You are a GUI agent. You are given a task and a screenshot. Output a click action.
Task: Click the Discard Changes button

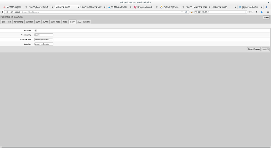tap(254, 49)
